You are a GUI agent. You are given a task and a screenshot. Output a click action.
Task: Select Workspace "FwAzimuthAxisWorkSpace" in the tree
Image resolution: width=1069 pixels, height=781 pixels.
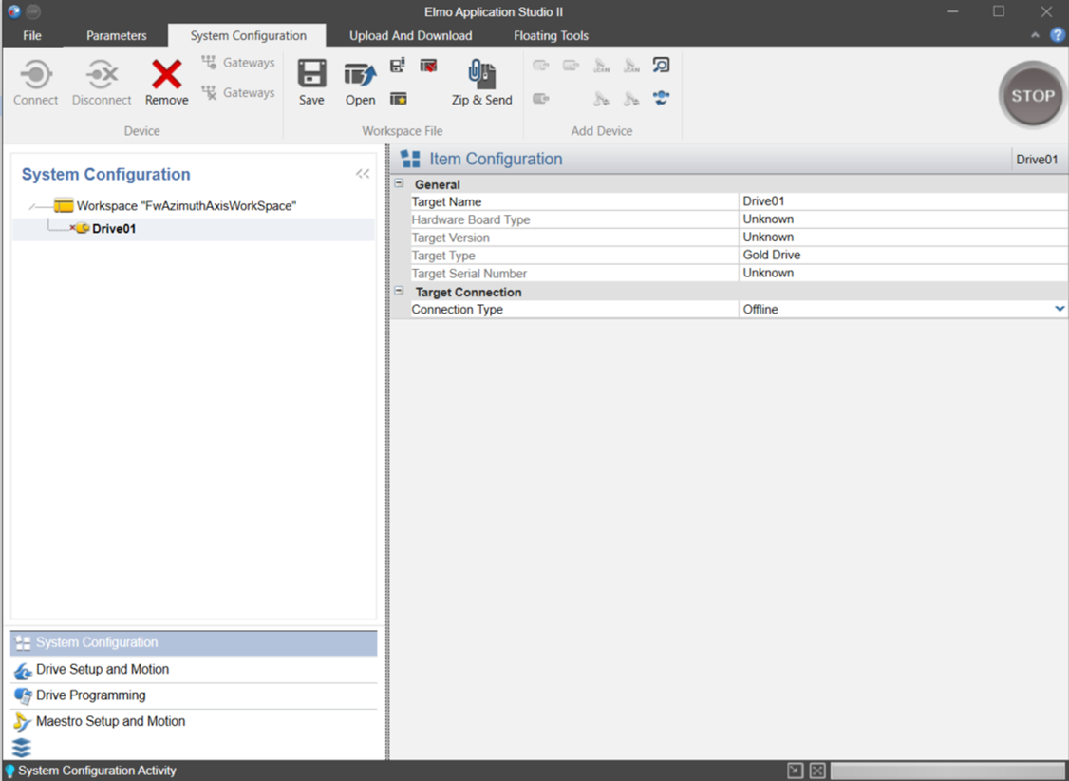186,205
